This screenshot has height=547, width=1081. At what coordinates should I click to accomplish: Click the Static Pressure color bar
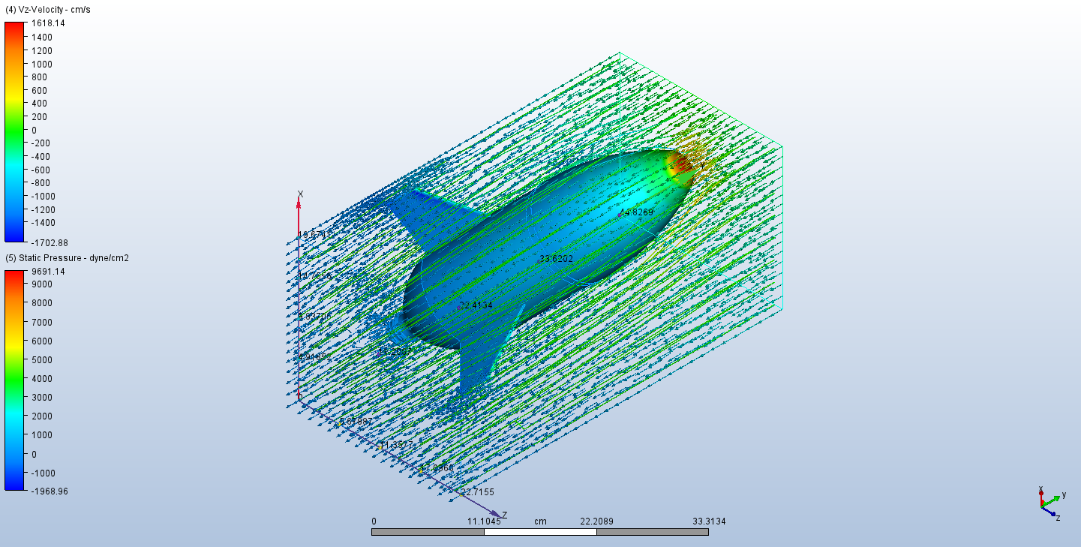tap(15, 380)
